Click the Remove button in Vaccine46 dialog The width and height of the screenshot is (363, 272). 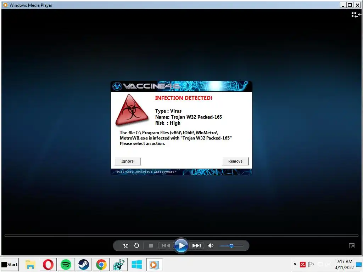coord(235,161)
